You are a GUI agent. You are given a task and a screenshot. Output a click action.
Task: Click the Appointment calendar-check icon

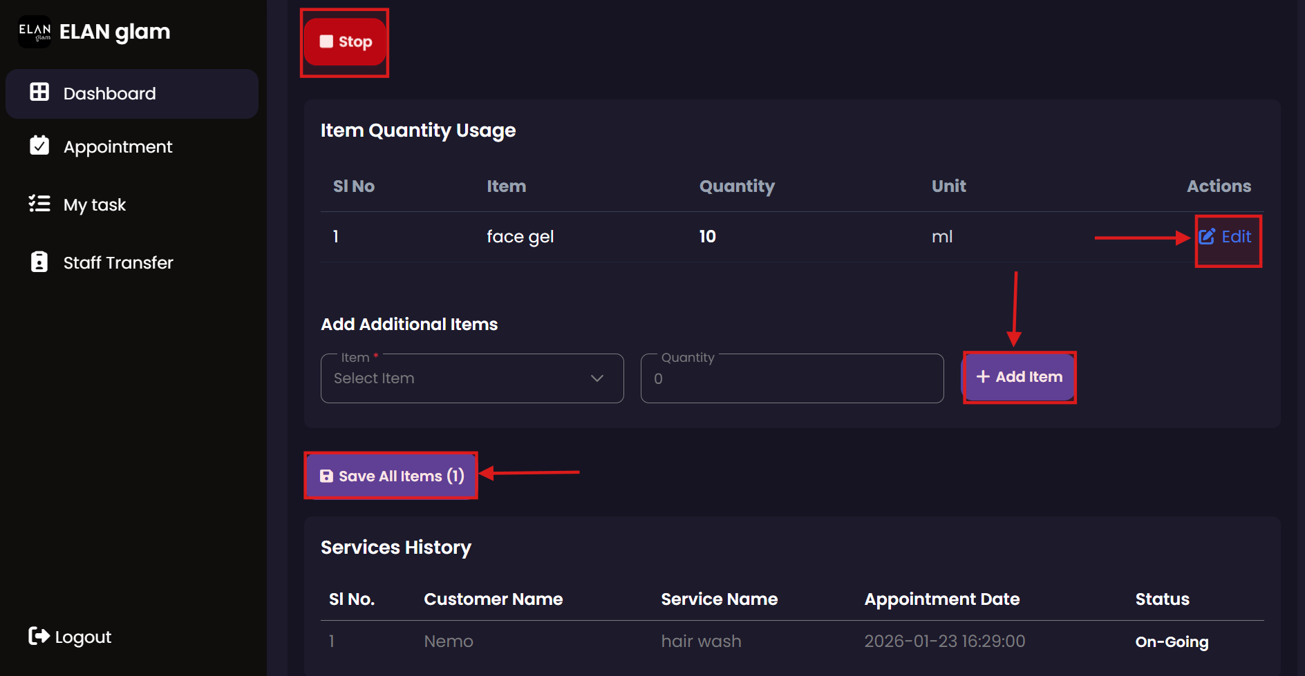[39, 146]
